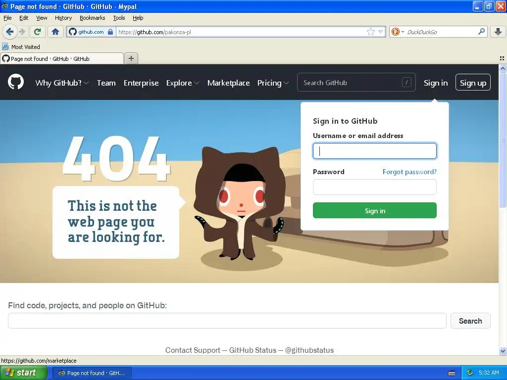Open the DuckDuckGo search engine selector
The image size is (507, 380).
click(x=398, y=32)
